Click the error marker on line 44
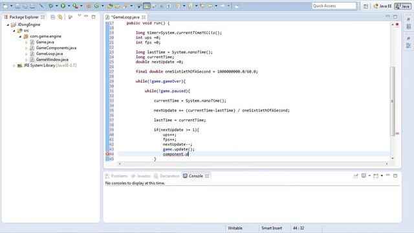 coord(107,154)
